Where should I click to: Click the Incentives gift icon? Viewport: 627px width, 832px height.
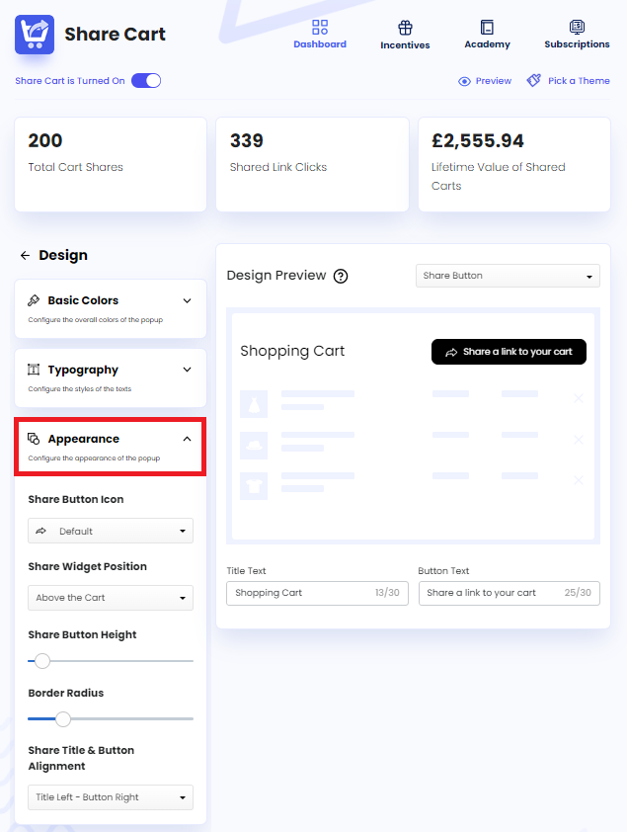pyautogui.click(x=405, y=25)
